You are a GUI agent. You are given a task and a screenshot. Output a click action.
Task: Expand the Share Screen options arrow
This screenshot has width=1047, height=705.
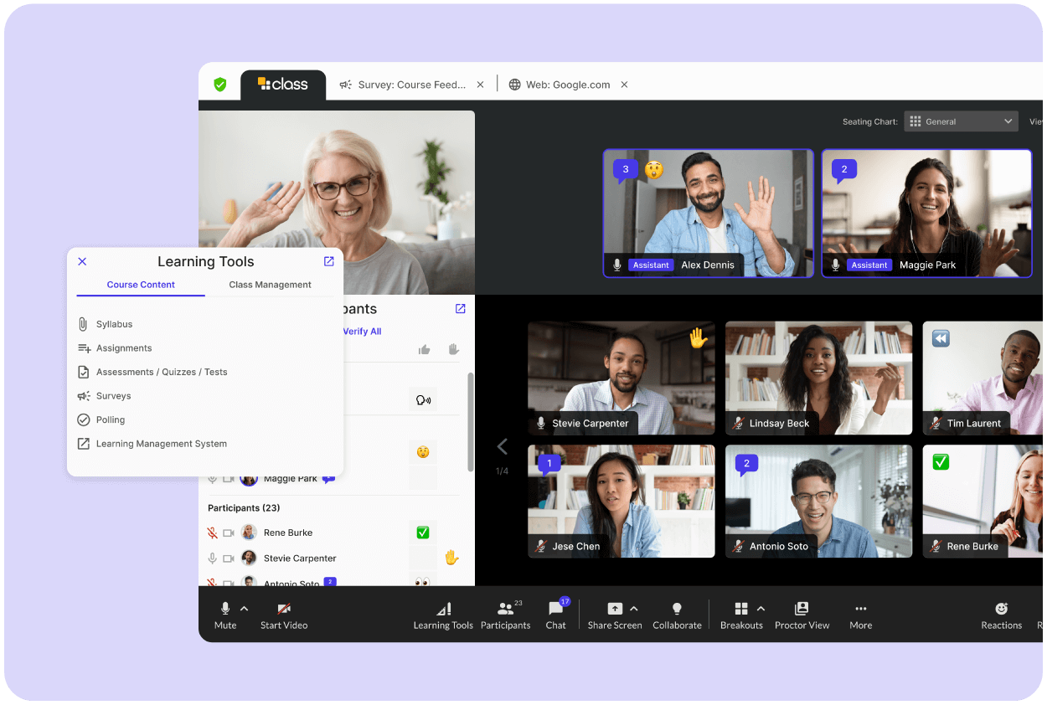pyautogui.click(x=634, y=609)
